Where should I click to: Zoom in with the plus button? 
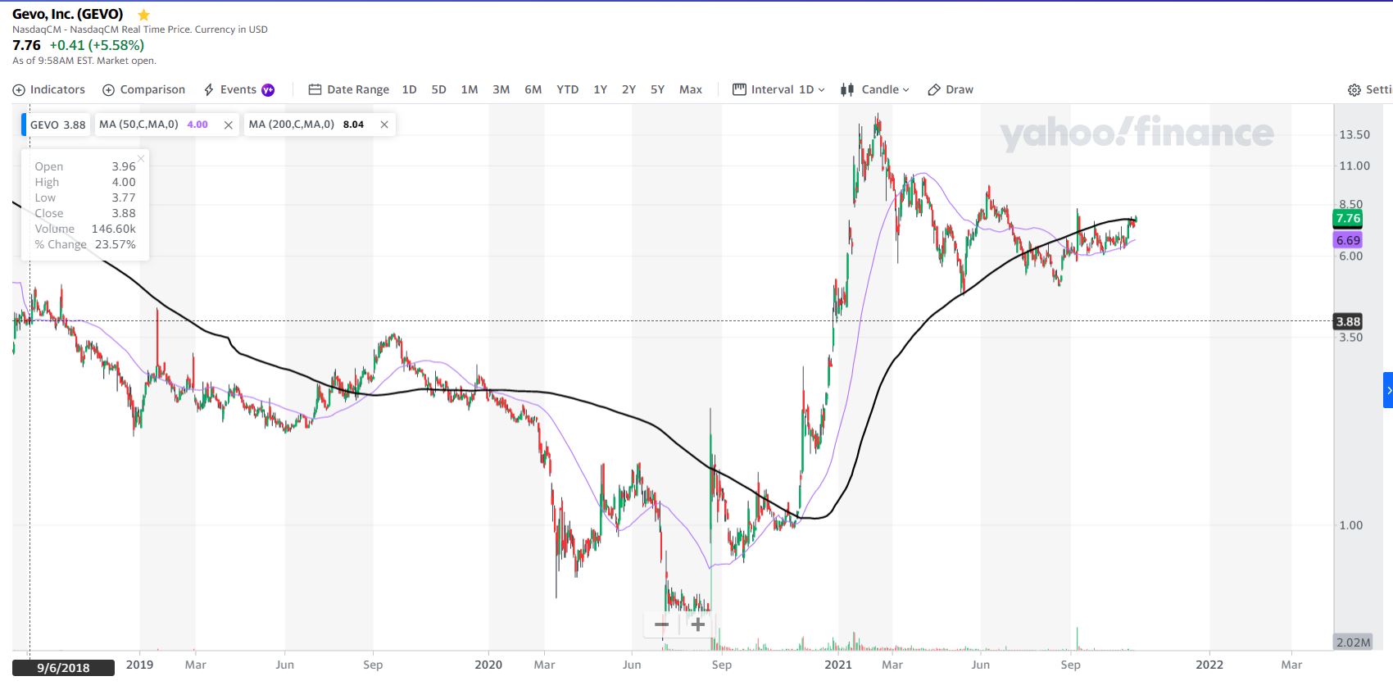[x=698, y=624]
